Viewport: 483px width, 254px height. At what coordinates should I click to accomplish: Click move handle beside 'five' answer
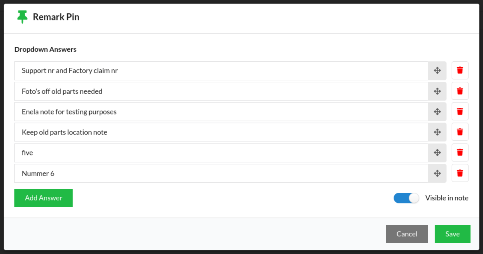(437, 153)
